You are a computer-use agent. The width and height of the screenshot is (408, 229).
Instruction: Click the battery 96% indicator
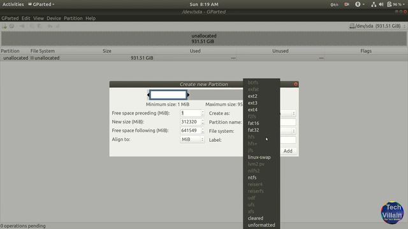(395, 4)
